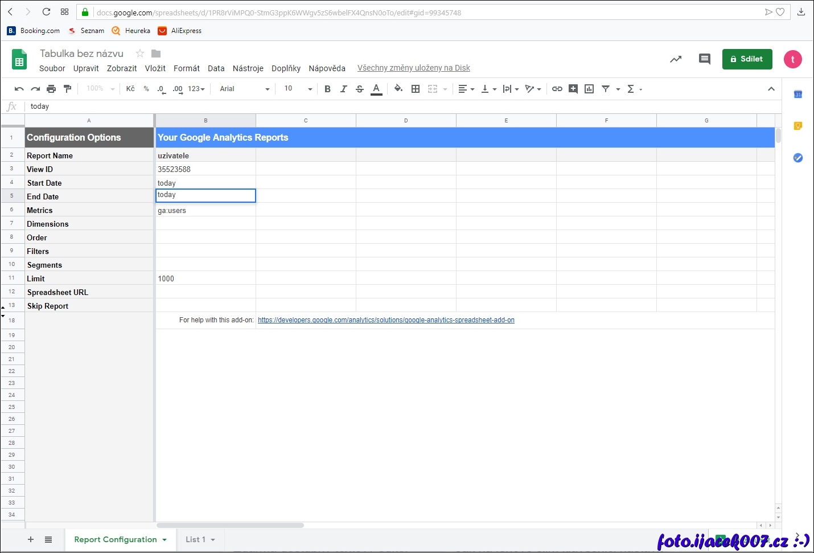Insert a chart using toolbar icon
Image resolution: width=814 pixels, height=553 pixels.
[x=589, y=89]
